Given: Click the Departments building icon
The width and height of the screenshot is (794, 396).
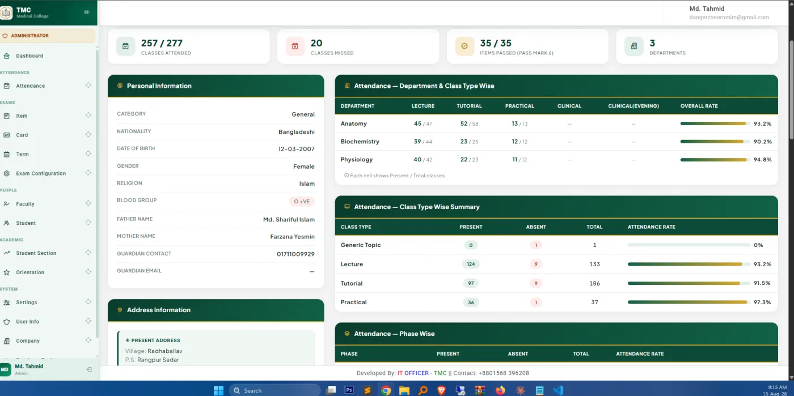Looking at the screenshot, I should tap(634, 46).
